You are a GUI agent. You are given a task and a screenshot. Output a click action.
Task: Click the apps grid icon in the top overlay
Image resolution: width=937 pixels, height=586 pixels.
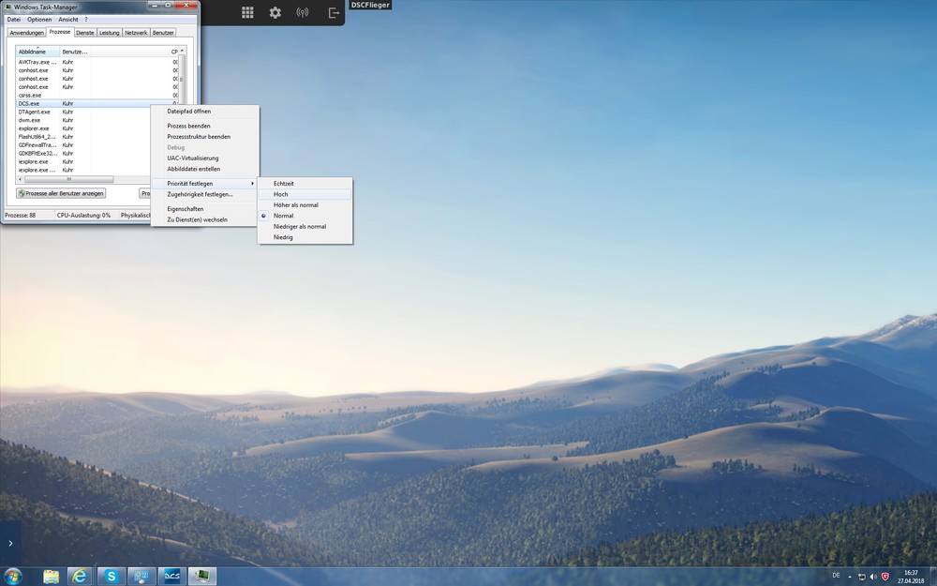coord(247,12)
